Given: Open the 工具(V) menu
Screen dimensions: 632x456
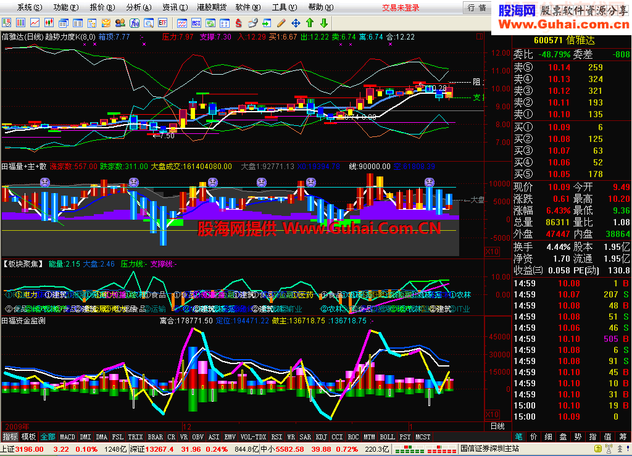Looking at the screenshot, I should coord(283,7).
